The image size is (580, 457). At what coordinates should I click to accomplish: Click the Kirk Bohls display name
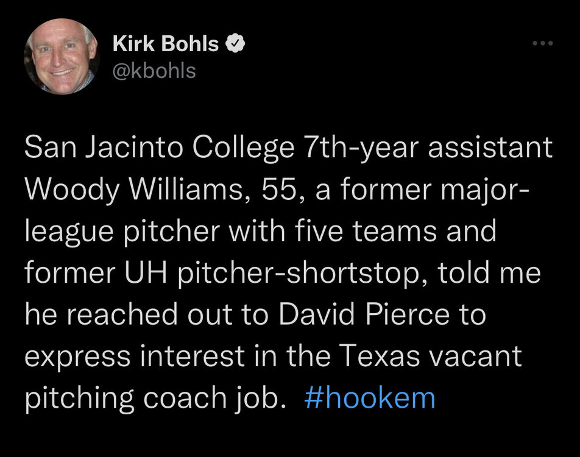click(165, 44)
